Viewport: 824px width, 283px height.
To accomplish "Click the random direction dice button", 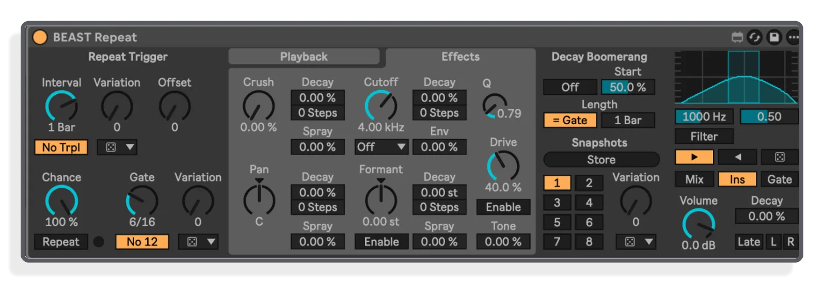I will [x=780, y=157].
